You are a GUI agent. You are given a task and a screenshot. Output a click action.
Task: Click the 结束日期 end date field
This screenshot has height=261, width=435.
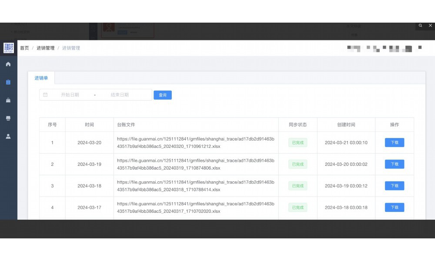click(120, 95)
